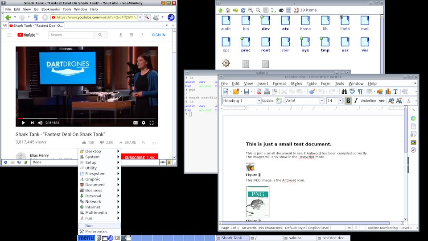Viewport: 428px width, 241px height.
Task: Toggle Underline formatting in Writer
Action: [x=368, y=100]
